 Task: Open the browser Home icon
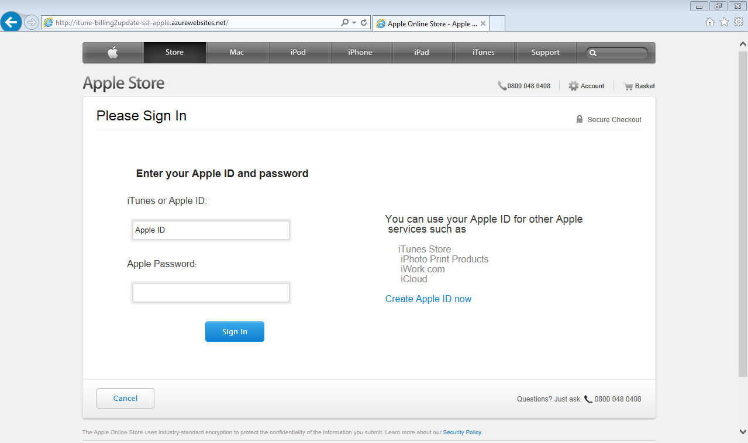point(710,22)
